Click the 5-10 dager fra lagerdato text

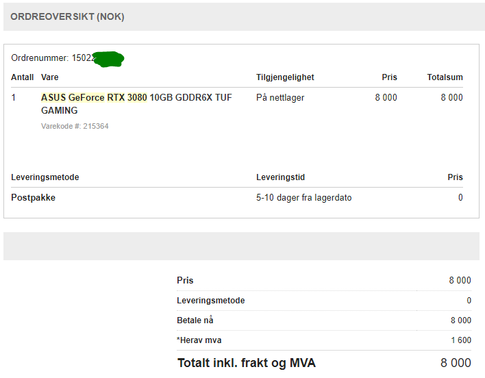(x=304, y=197)
